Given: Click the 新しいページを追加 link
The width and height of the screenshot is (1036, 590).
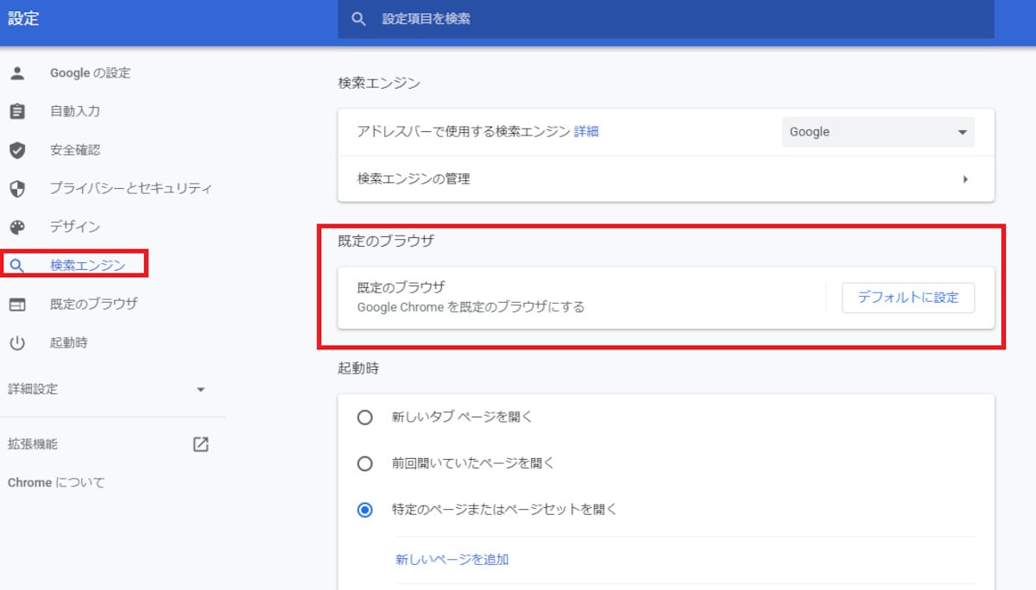Looking at the screenshot, I should (x=452, y=559).
